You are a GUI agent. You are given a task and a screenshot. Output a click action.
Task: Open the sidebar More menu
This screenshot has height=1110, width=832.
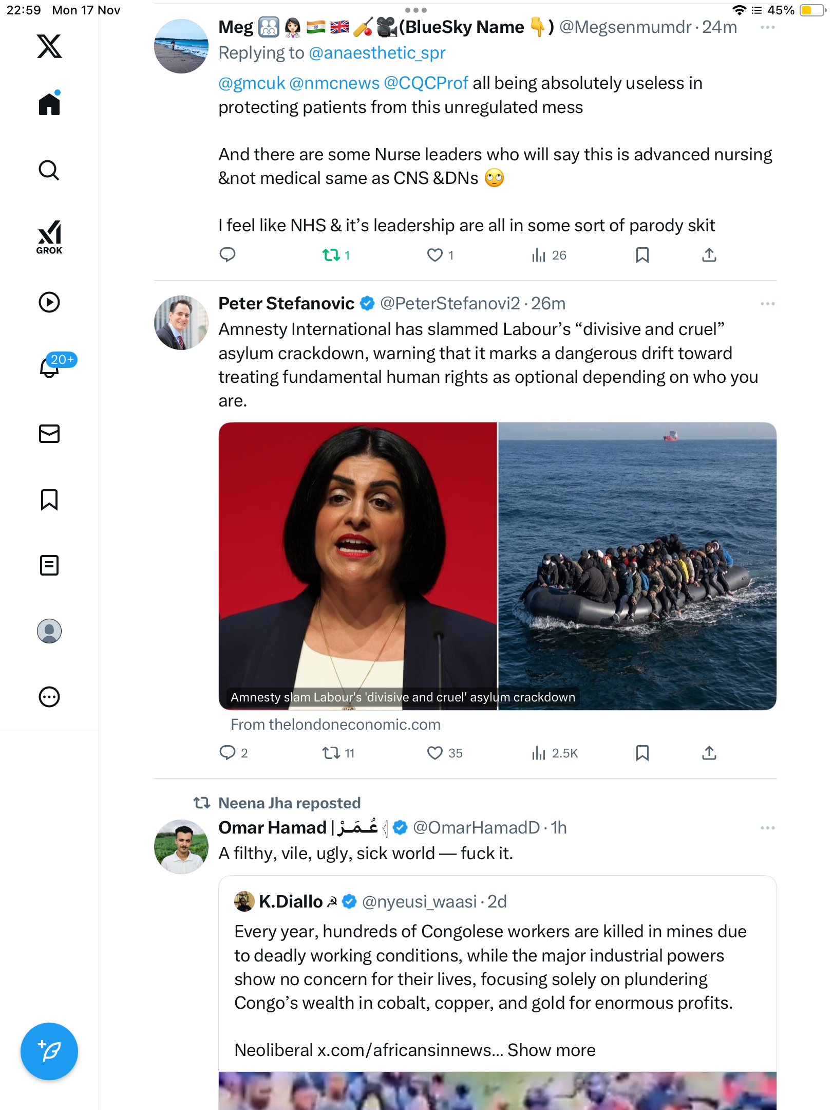(x=49, y=697)
